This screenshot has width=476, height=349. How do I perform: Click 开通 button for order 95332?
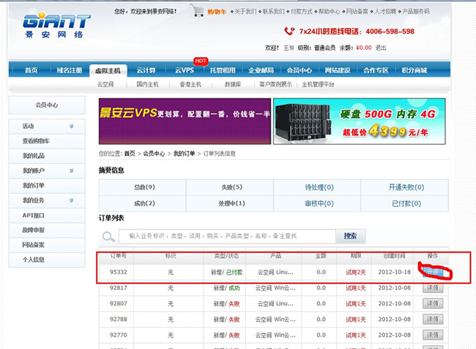coord(433,272)
